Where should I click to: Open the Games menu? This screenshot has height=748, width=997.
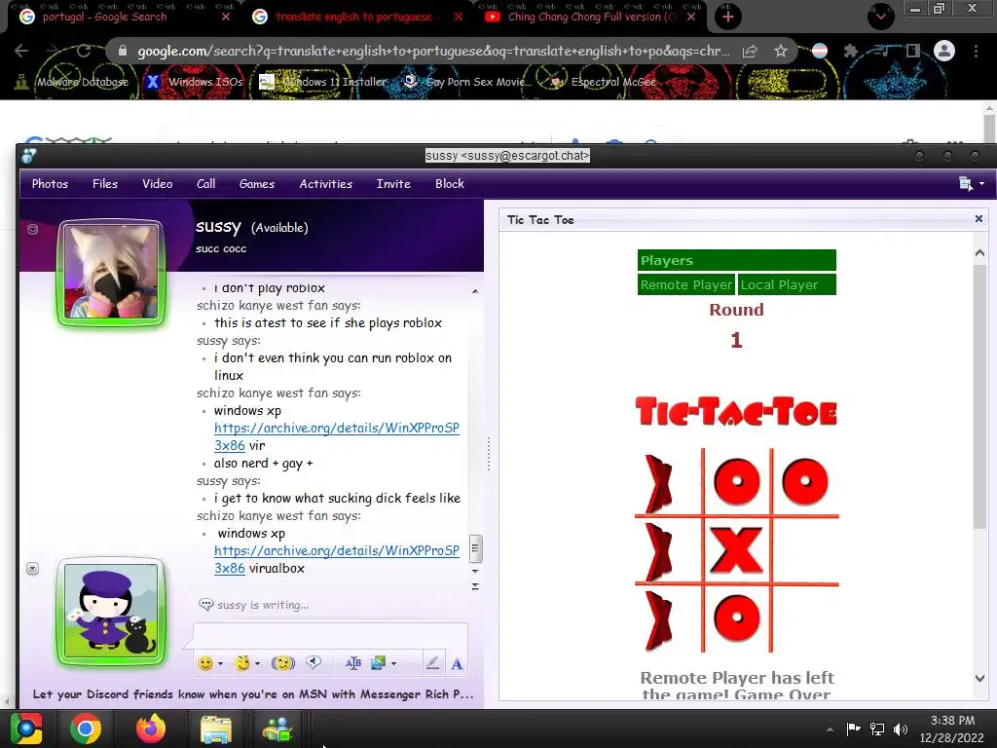click(257, 184)
